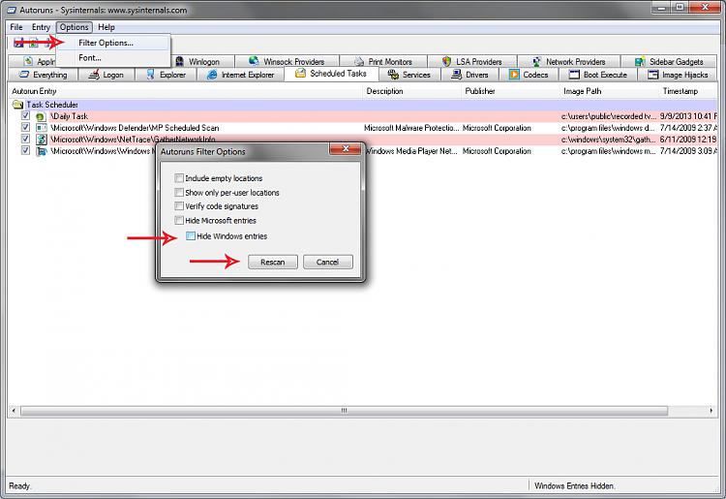Select the NetTrace\GatherNetworkInfo row text
The image size is (726, 499).
point(133,139)
